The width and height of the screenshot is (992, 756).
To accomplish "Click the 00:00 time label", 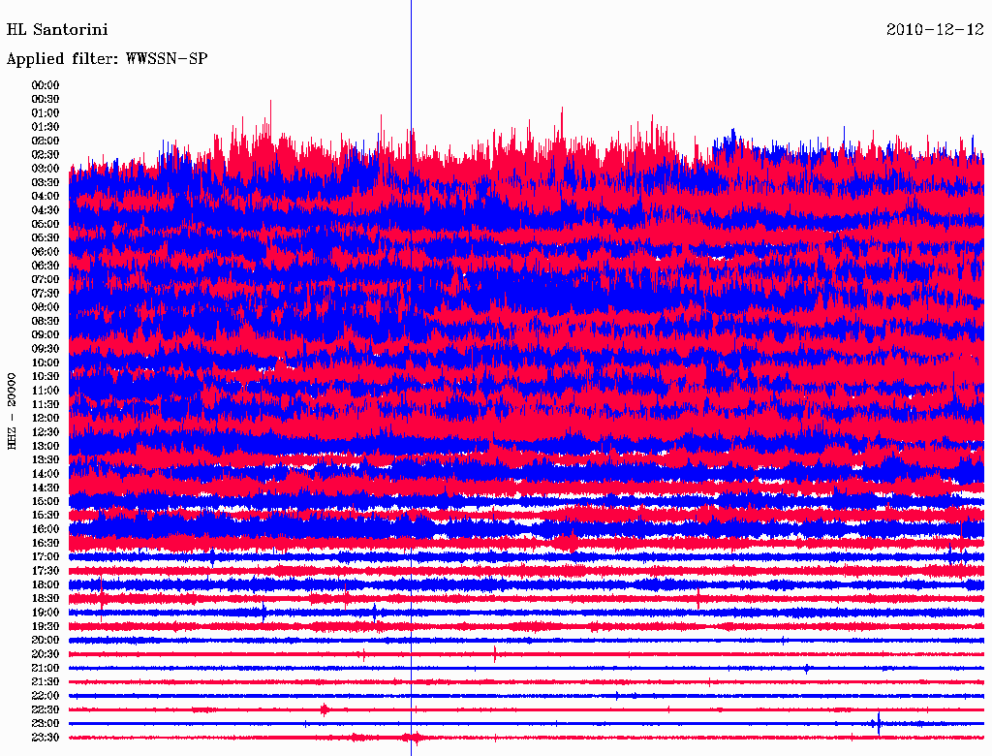I will [46, 85].
